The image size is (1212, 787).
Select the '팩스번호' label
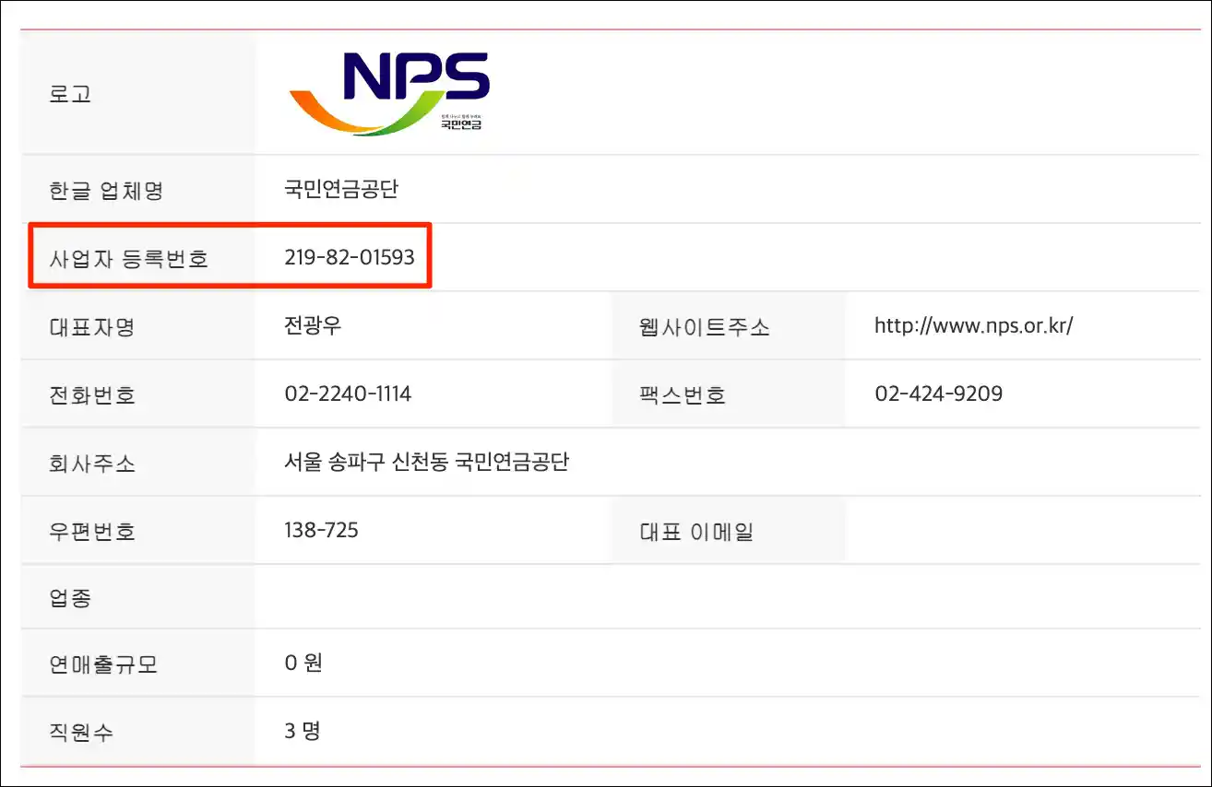tap(683, 395)
